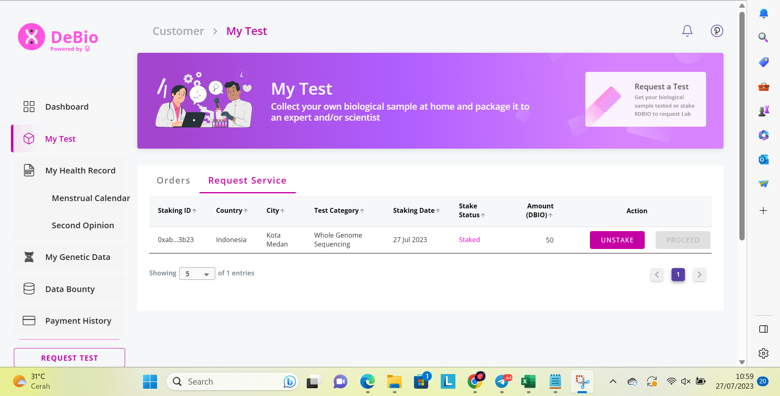Viewport: 780px width, 396px height.
Task: Switch to the Orders tab
Action: [x=173, y=180]
